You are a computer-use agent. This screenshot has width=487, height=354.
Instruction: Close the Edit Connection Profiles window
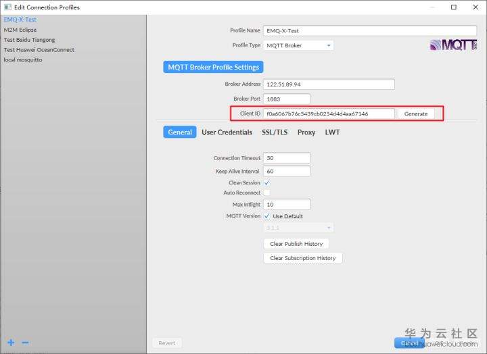(476, 7)
